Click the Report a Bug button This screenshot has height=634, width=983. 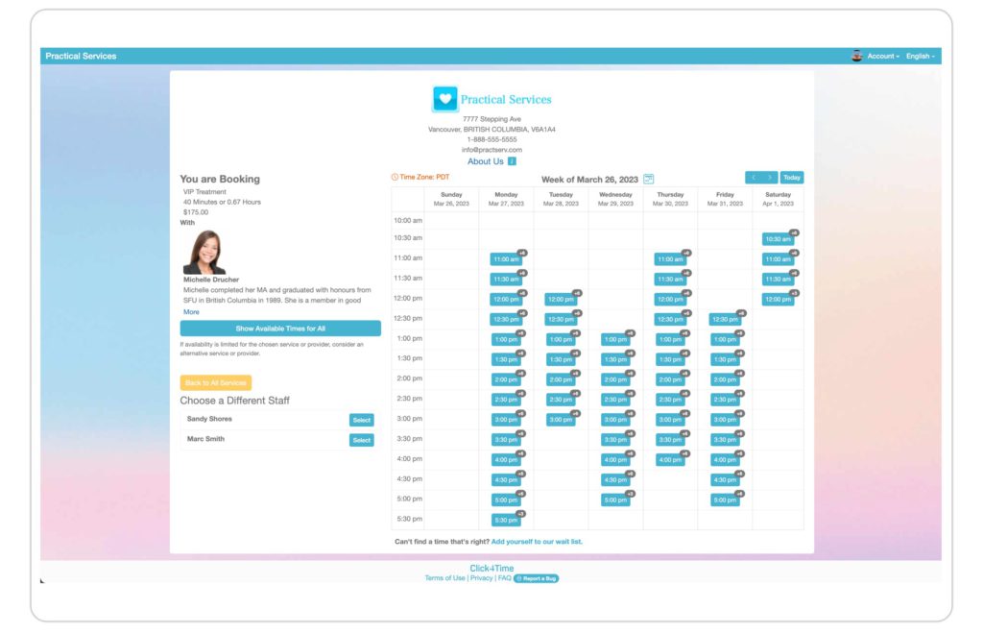[536, 578]
